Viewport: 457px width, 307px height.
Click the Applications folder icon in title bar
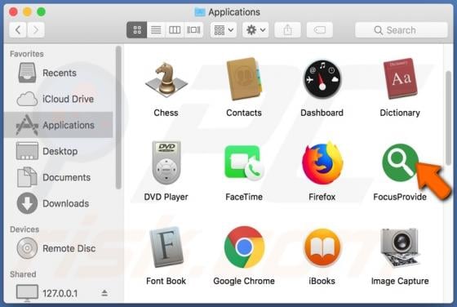click(x=200, y=12)
